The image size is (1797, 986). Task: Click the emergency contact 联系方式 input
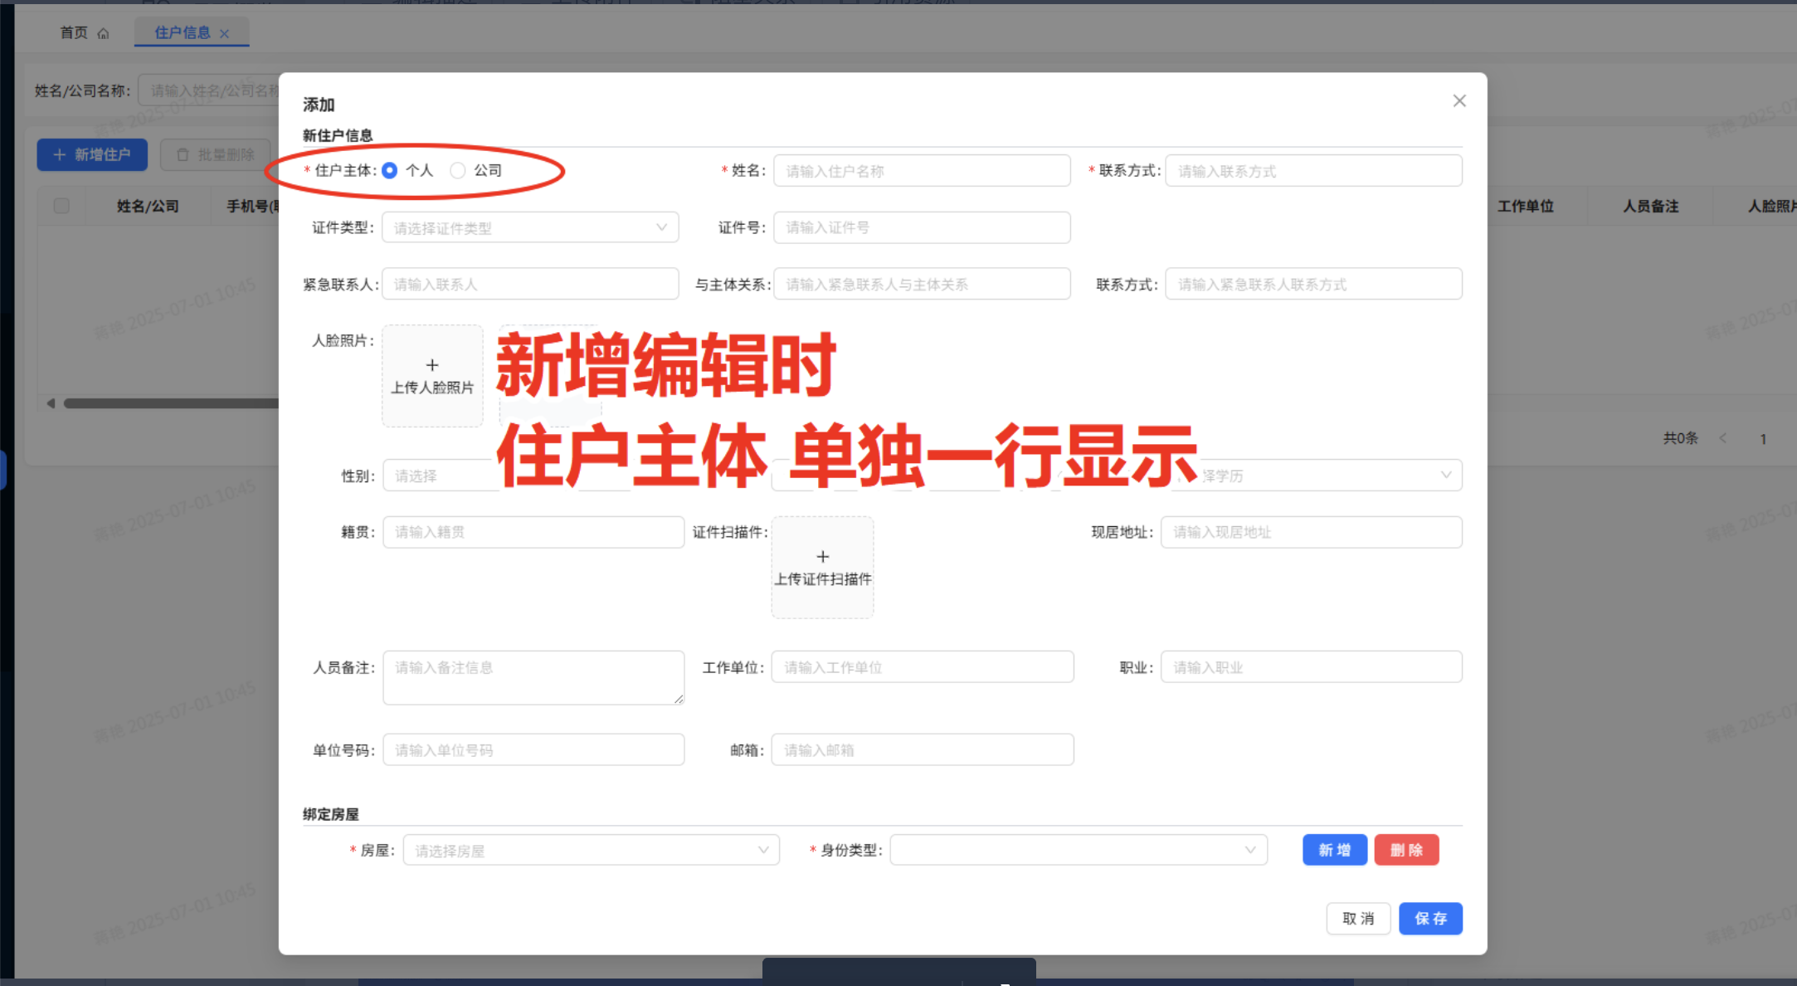point(1313,284)
